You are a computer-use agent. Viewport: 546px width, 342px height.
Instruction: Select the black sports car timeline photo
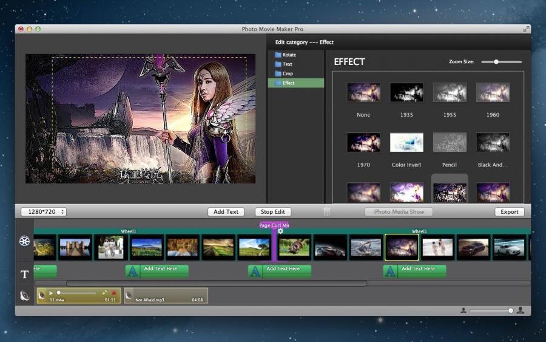pos(330,247)
